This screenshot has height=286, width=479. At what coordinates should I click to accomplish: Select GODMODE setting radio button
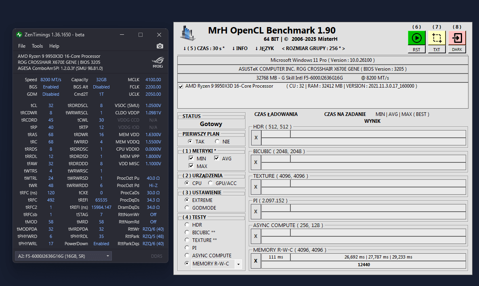(x=187, y=208)
